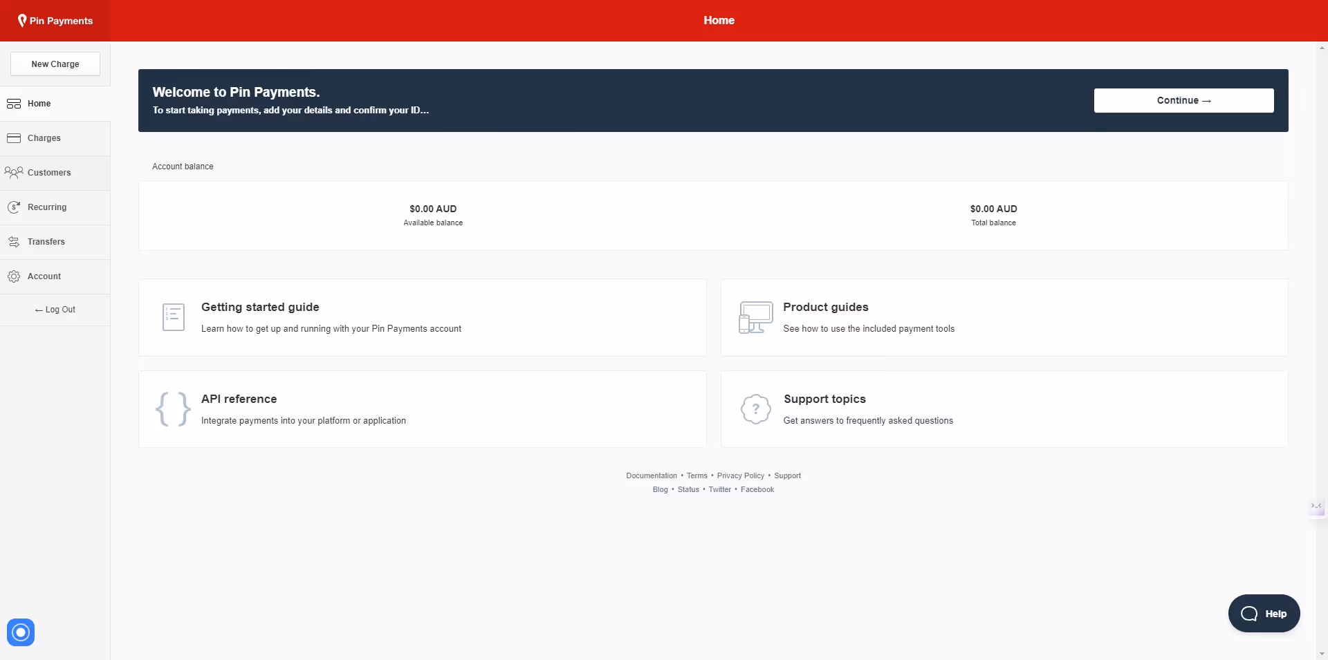Click 'See how to use the included payment tools'
Viewport: 1328px width, 660px height.
pos(869,328)
